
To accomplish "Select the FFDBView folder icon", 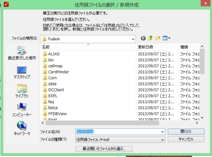I will pos(45,114).
